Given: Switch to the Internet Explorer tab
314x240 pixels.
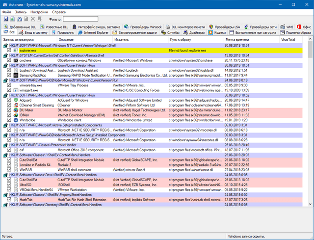Looking at the screenshot, I should pyautogui.click(x=97, y=32).
